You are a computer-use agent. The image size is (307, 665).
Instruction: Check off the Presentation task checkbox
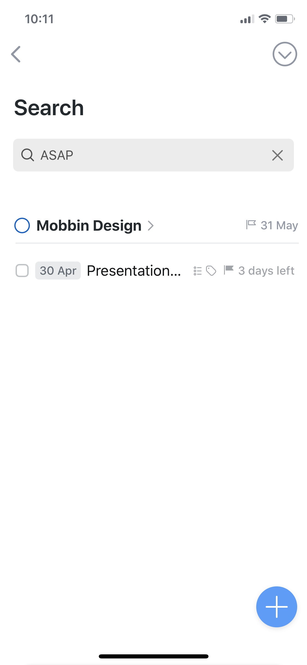click(22, 271)
